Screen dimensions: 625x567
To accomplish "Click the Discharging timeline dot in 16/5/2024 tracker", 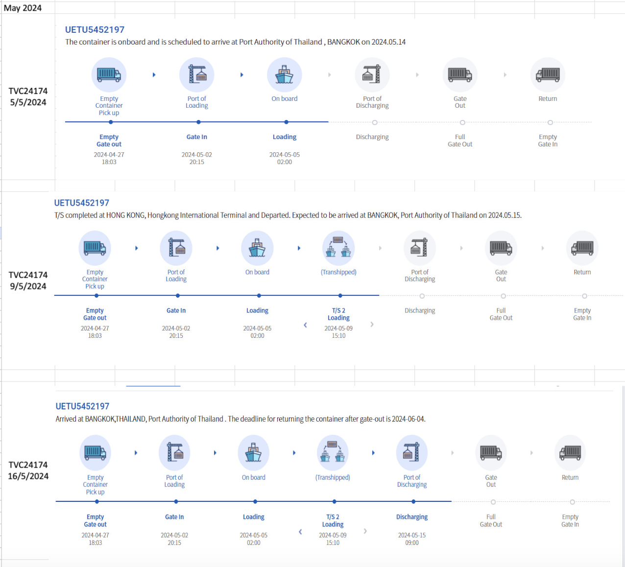I will 413,502.
